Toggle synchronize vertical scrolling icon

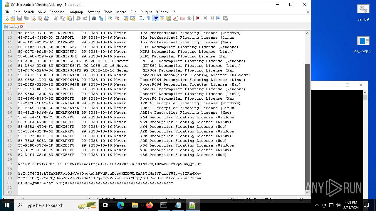[126, 18]
